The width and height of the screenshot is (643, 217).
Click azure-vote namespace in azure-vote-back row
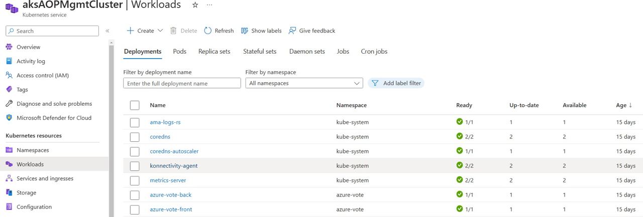(x=350, y=195)
